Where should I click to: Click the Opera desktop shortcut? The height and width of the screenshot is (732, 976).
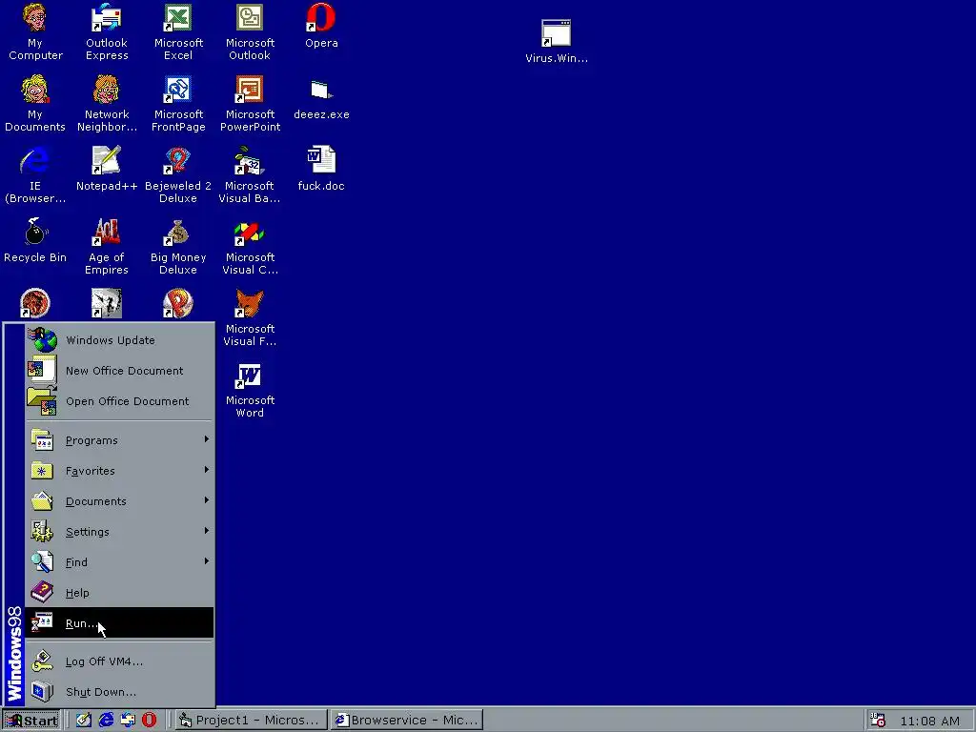(321, 26)
